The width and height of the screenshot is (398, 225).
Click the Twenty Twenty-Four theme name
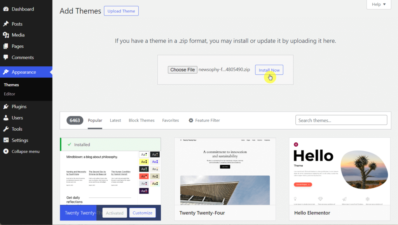[202, 213]
